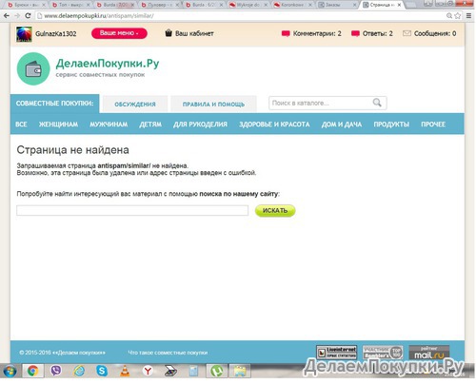This screenshot has width=476, height=384.
Task: Bookmark this page with the star icon
Action: coord(458,15)
